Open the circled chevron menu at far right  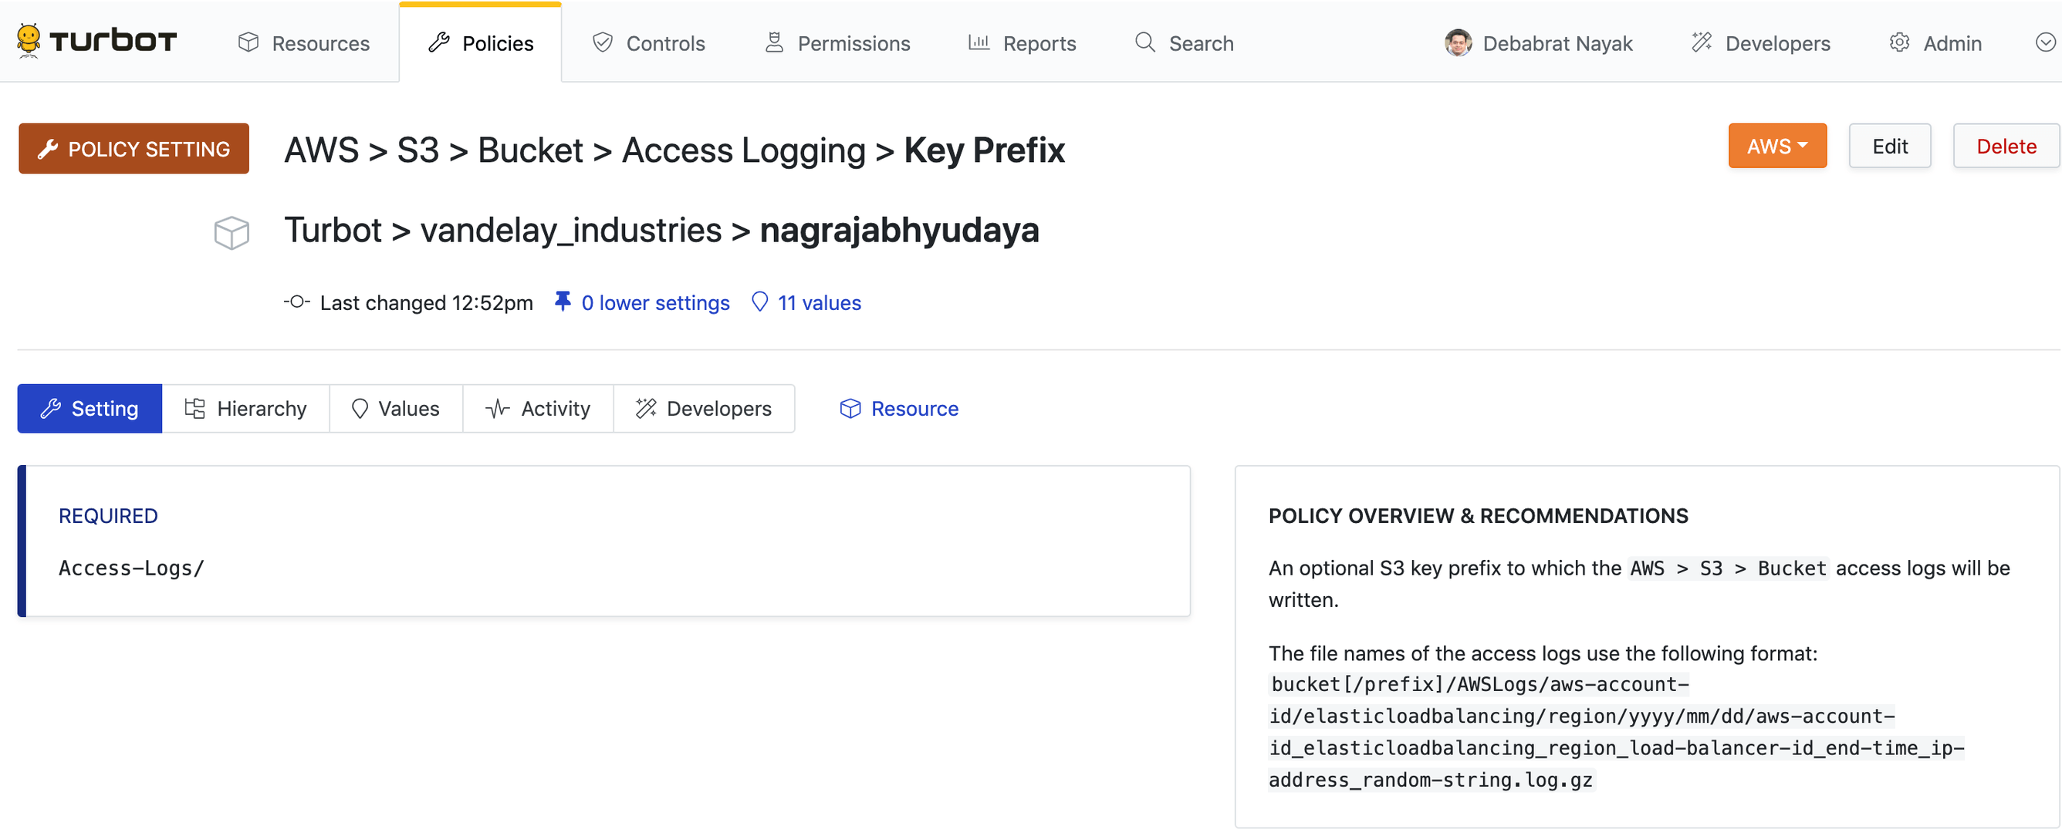pos(2044,43)
